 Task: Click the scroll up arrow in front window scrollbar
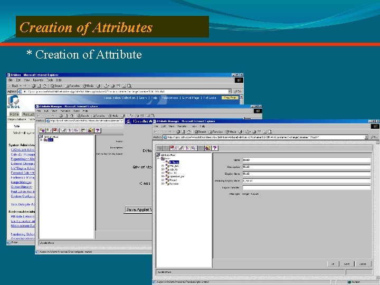pyautogui.click(x=378, y=142)
